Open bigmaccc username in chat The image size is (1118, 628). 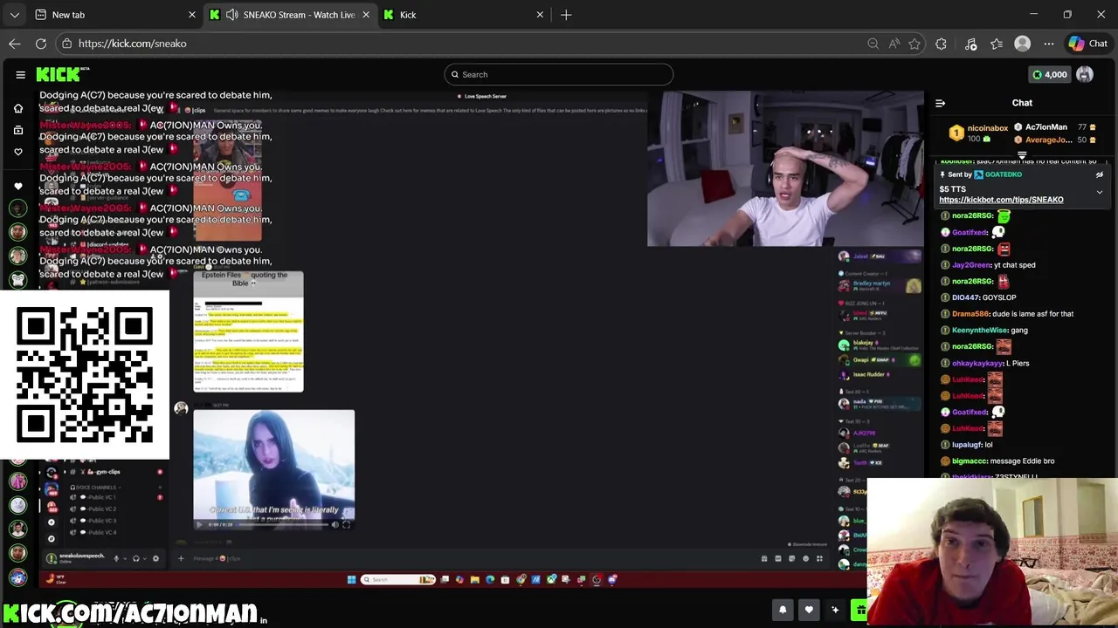pos(969,461)
